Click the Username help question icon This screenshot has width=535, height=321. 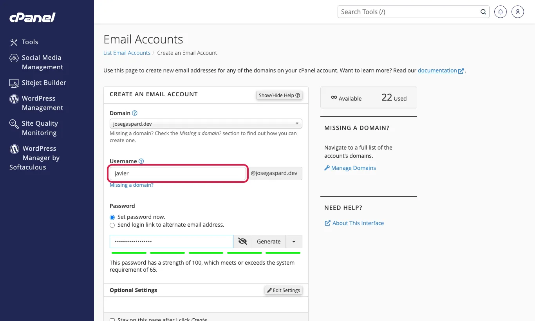141,161
